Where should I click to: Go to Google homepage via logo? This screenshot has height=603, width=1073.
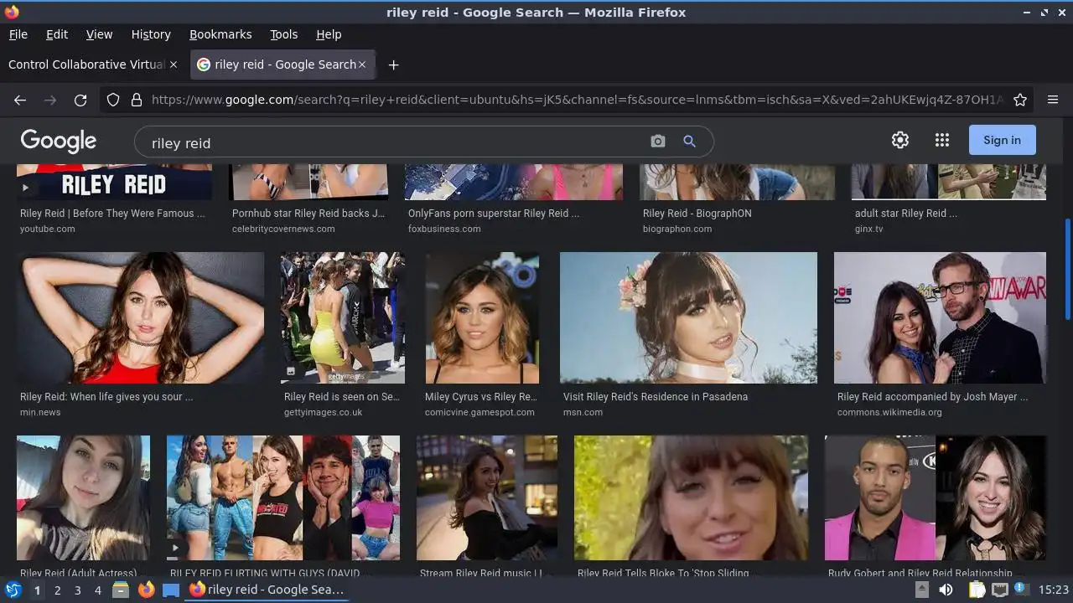[59, 141]
